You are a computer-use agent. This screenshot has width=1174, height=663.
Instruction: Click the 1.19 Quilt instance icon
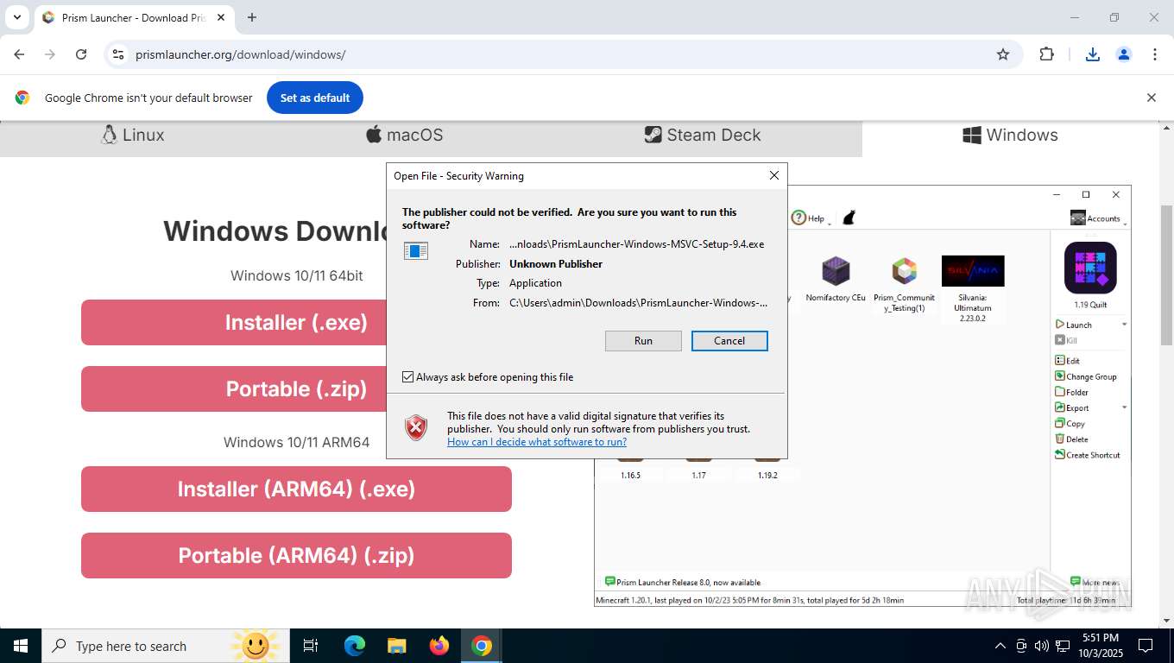click(x=1090, y=268)
